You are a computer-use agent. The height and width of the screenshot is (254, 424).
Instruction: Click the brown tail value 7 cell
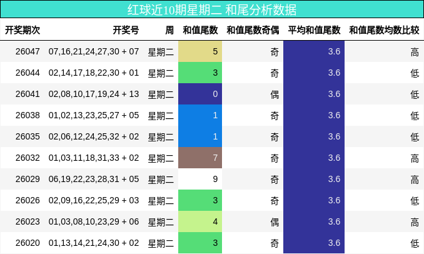click(x=200, y=158)
